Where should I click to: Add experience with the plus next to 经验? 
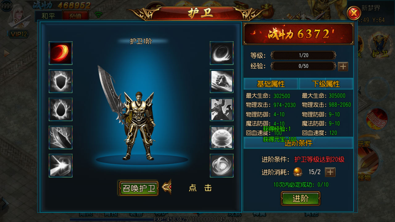pyautogui.click(x=343, y=66)
